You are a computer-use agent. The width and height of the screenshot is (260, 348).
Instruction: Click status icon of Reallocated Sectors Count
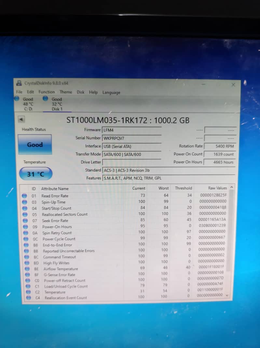[x=25, y=214]
